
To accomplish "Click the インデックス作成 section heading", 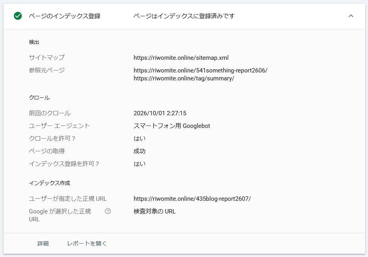I will [x=50, y=183].
